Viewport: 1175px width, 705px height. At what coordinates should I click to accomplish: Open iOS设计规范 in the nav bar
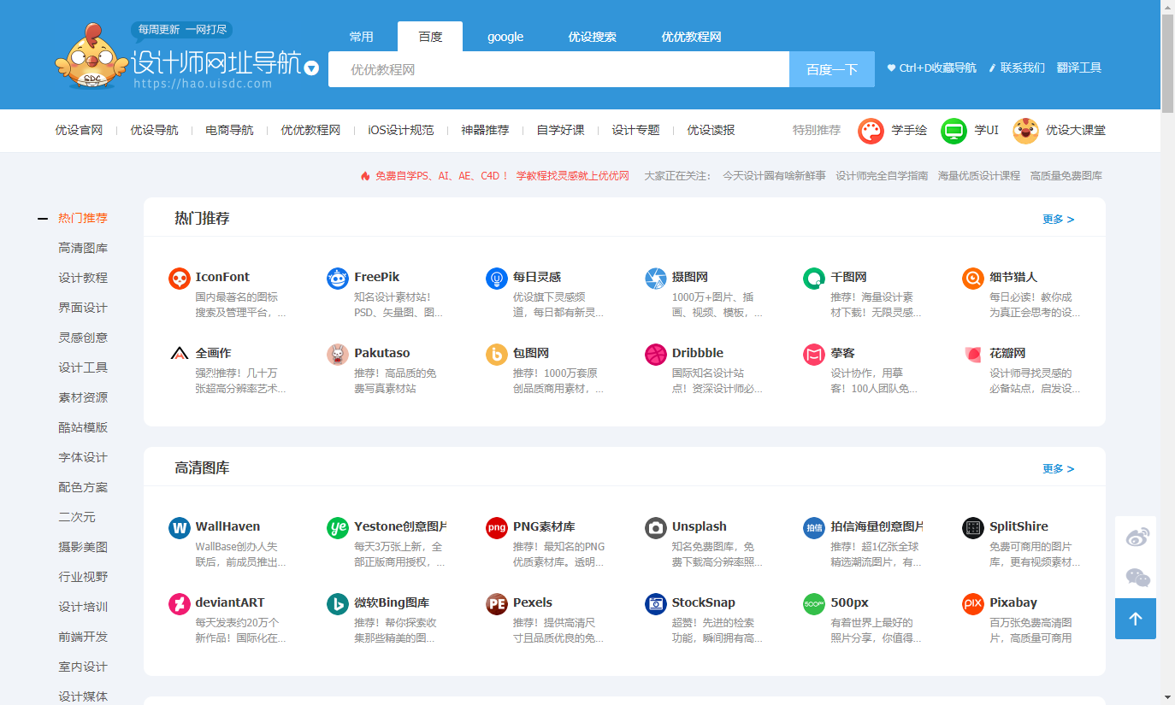[x=401, y=130]
